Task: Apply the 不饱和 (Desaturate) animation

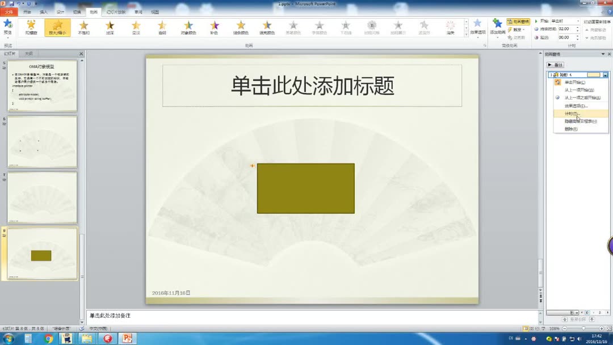Action: pos(84,26)
